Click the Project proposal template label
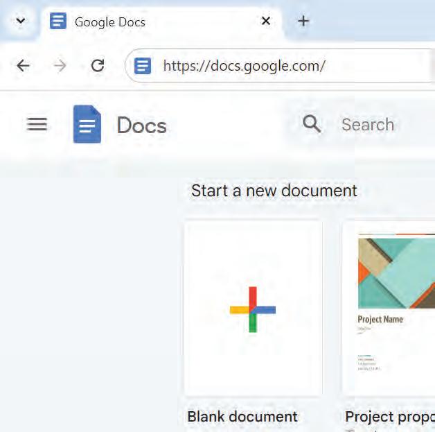Viewport: 435px width, 432px height. 390,417
